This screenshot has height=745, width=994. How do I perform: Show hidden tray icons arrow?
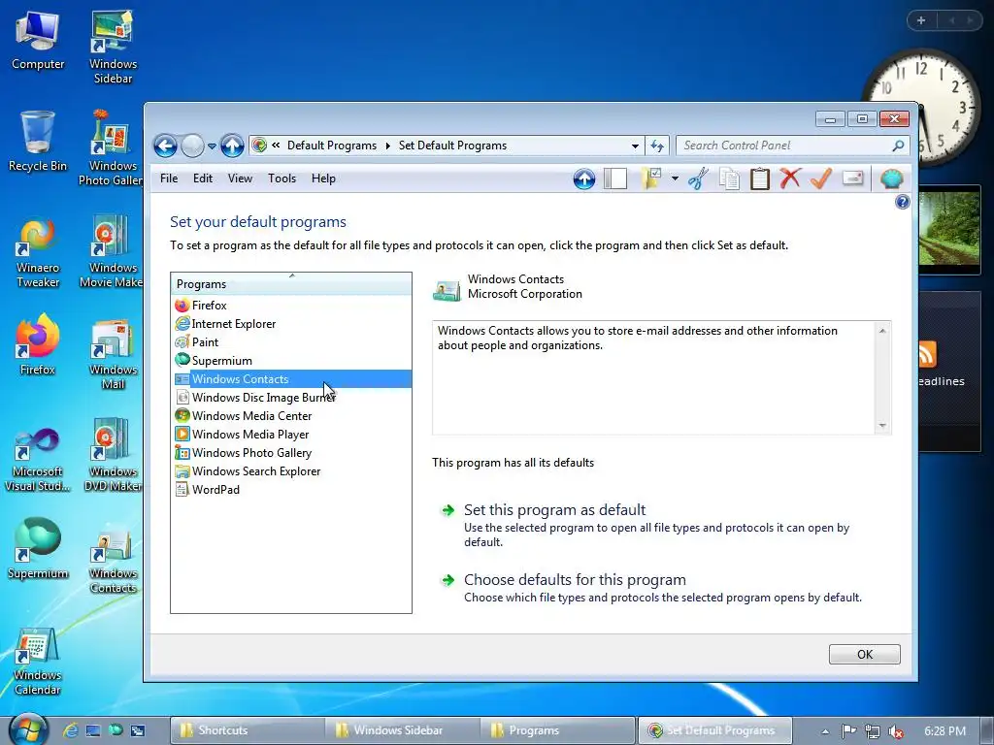click(x=825, y=731)
